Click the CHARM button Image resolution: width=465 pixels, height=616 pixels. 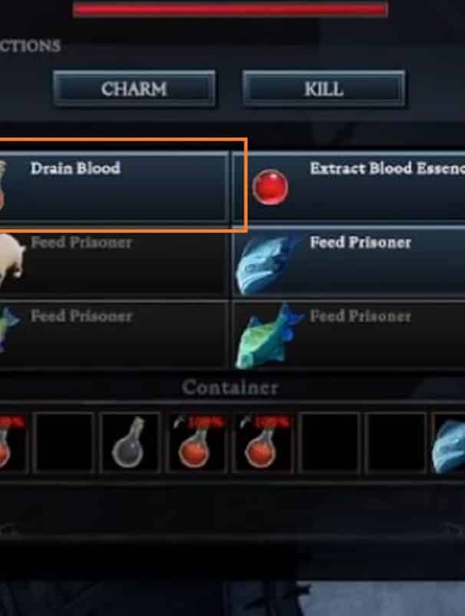point(134,88)
